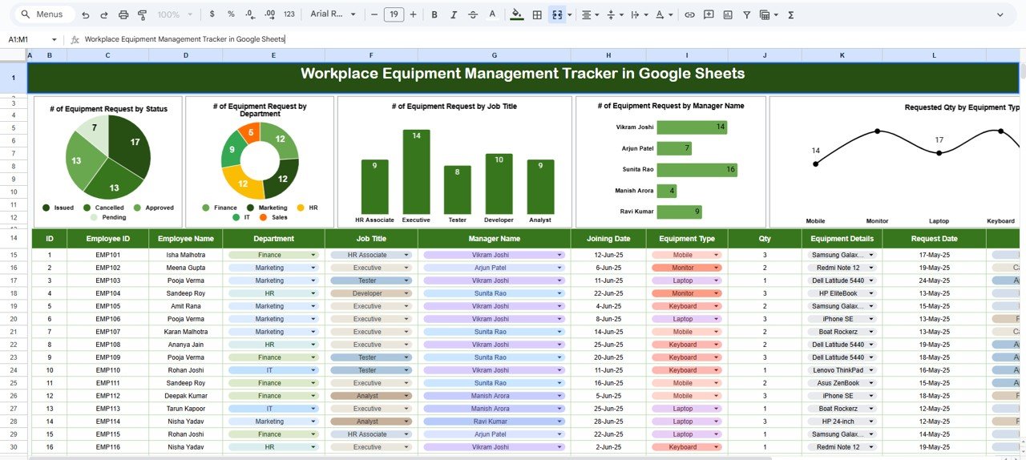Toggle bold formatting
This screenshot has height=460, width=1026.
(434, 14)
